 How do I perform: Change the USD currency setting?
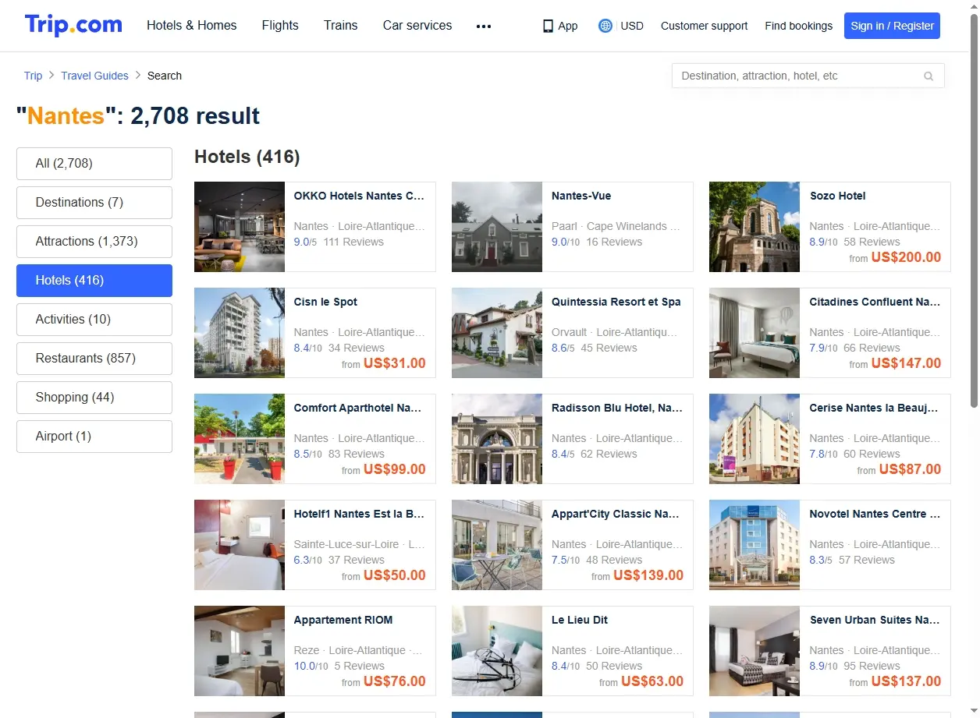pos(632,26)
